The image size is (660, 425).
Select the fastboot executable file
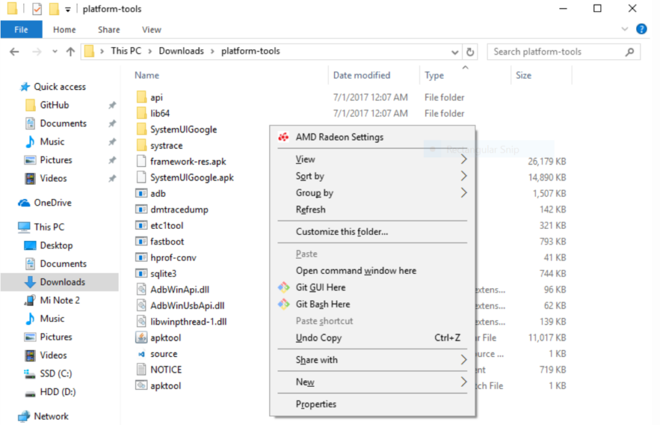[167, 241]
